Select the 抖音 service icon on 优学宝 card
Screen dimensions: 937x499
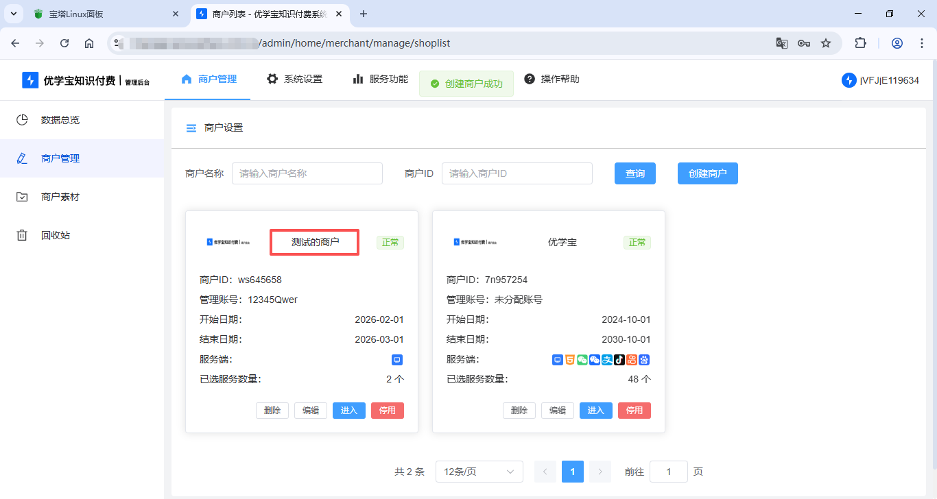619,359
